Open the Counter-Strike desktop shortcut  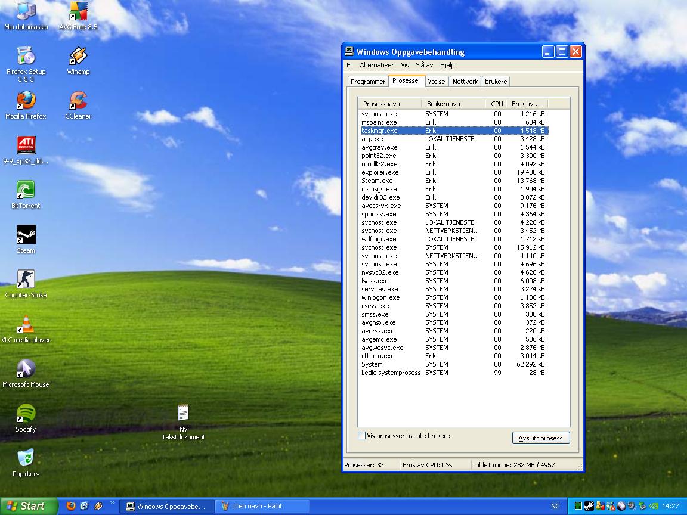coord(26,284)
